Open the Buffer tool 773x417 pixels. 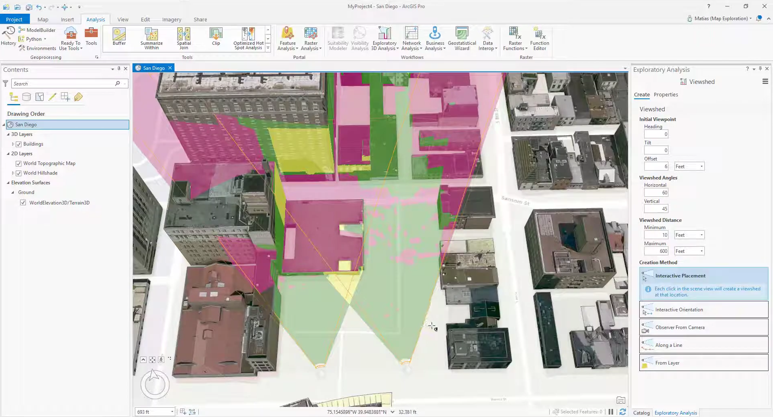pyautogui.click(x=119, y=38)
